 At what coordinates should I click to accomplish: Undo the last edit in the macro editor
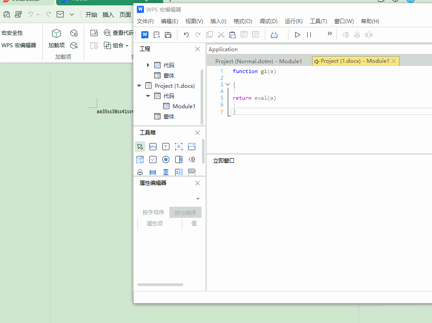click(x=186, y=35)
